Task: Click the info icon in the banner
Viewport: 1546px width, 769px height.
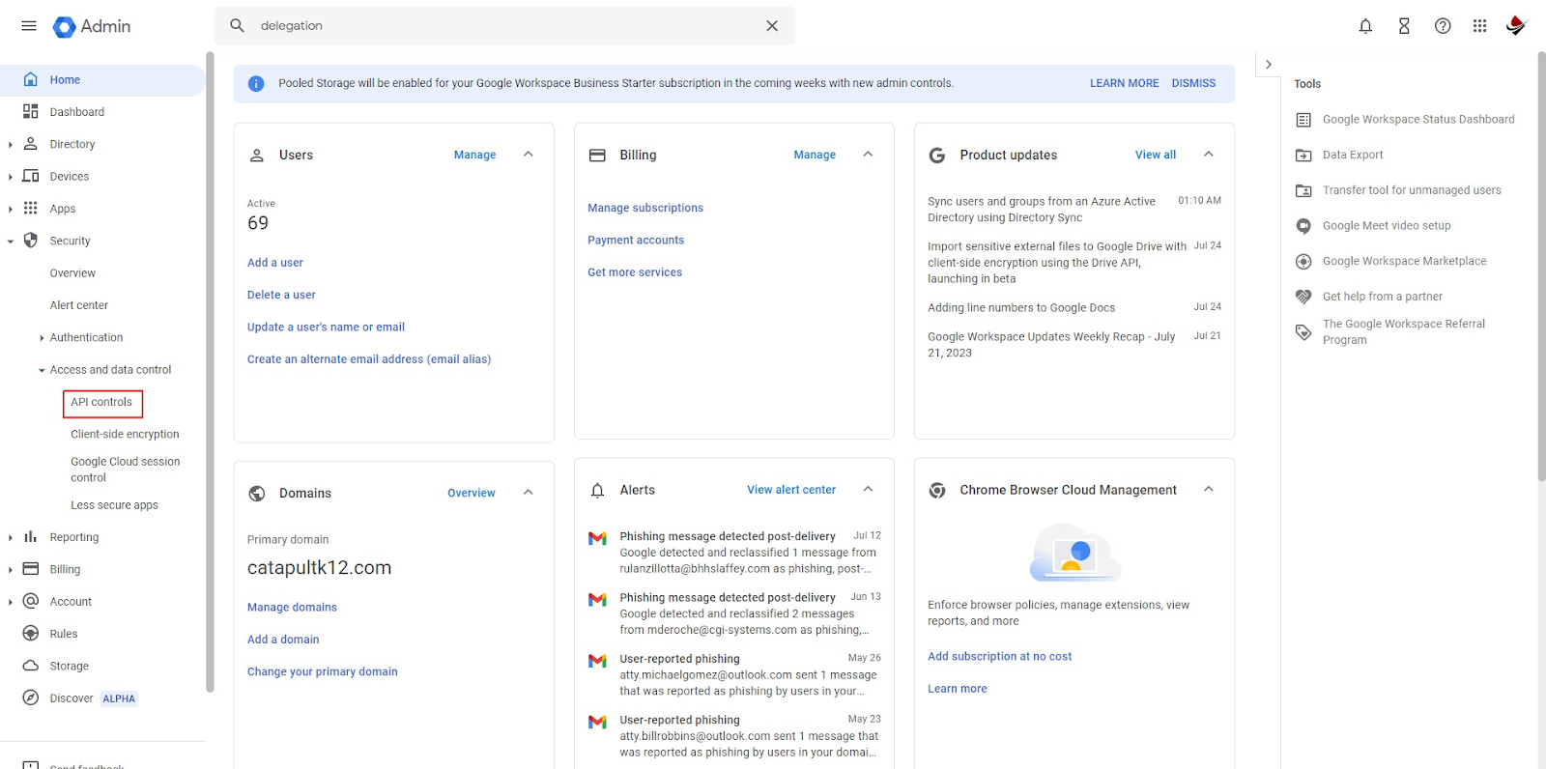Action: (256, 84)
